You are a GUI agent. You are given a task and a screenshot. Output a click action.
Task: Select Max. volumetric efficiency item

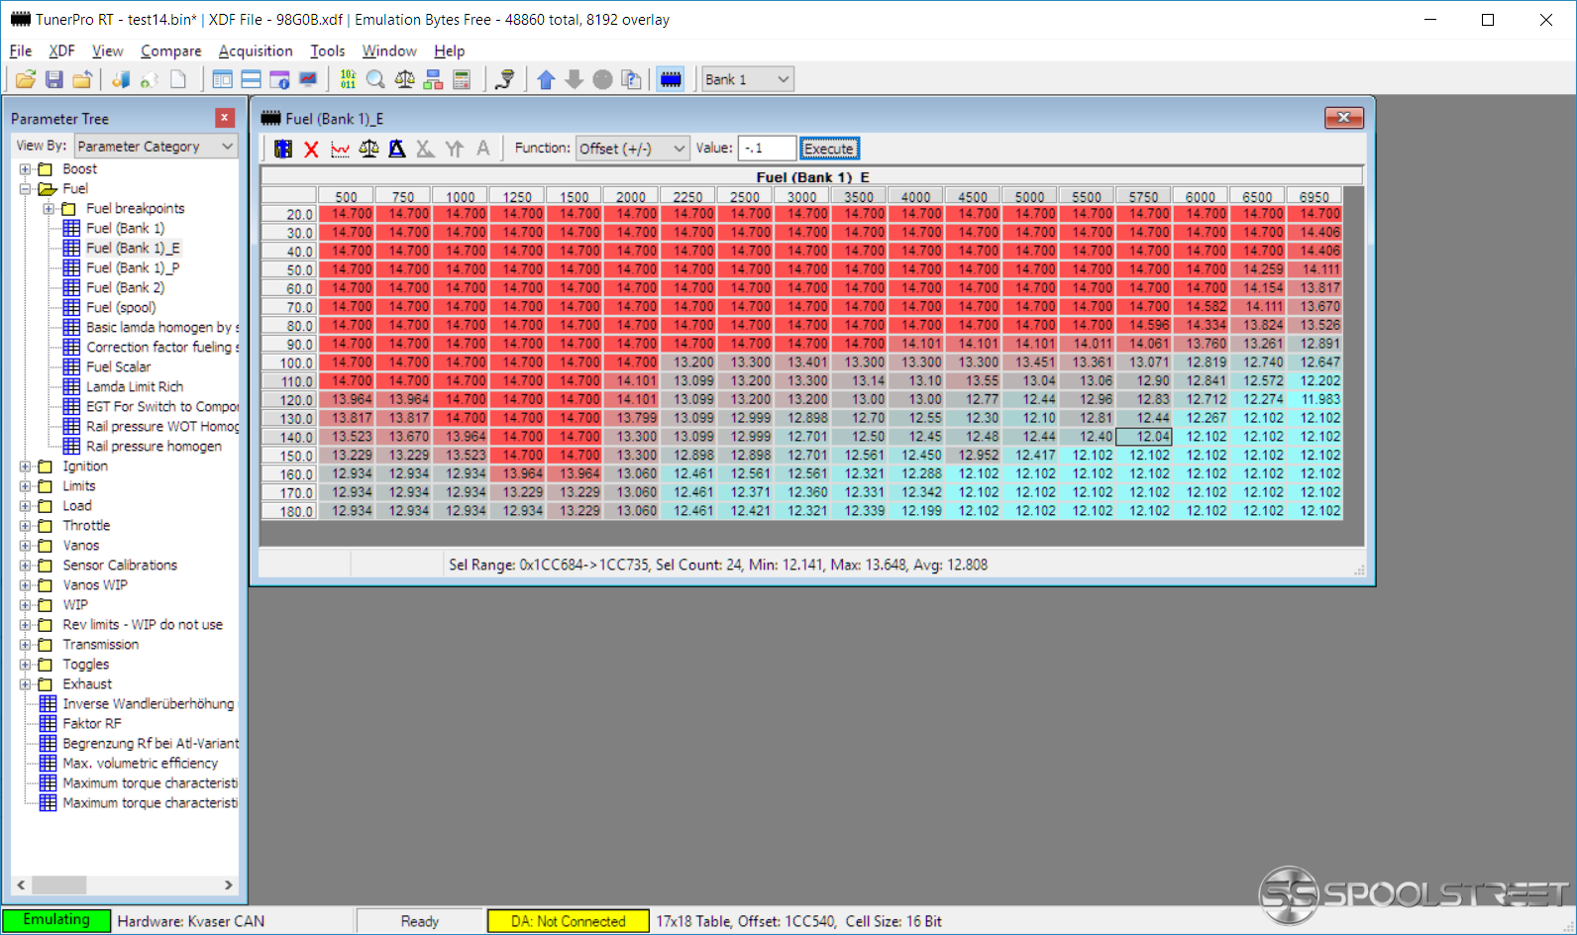point(140,764)
